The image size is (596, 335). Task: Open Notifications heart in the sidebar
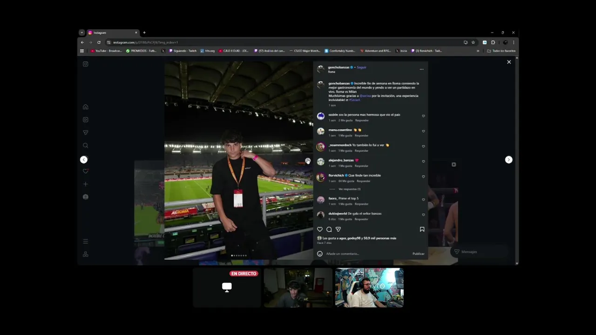pyautogui.click(x=85, y=171)
